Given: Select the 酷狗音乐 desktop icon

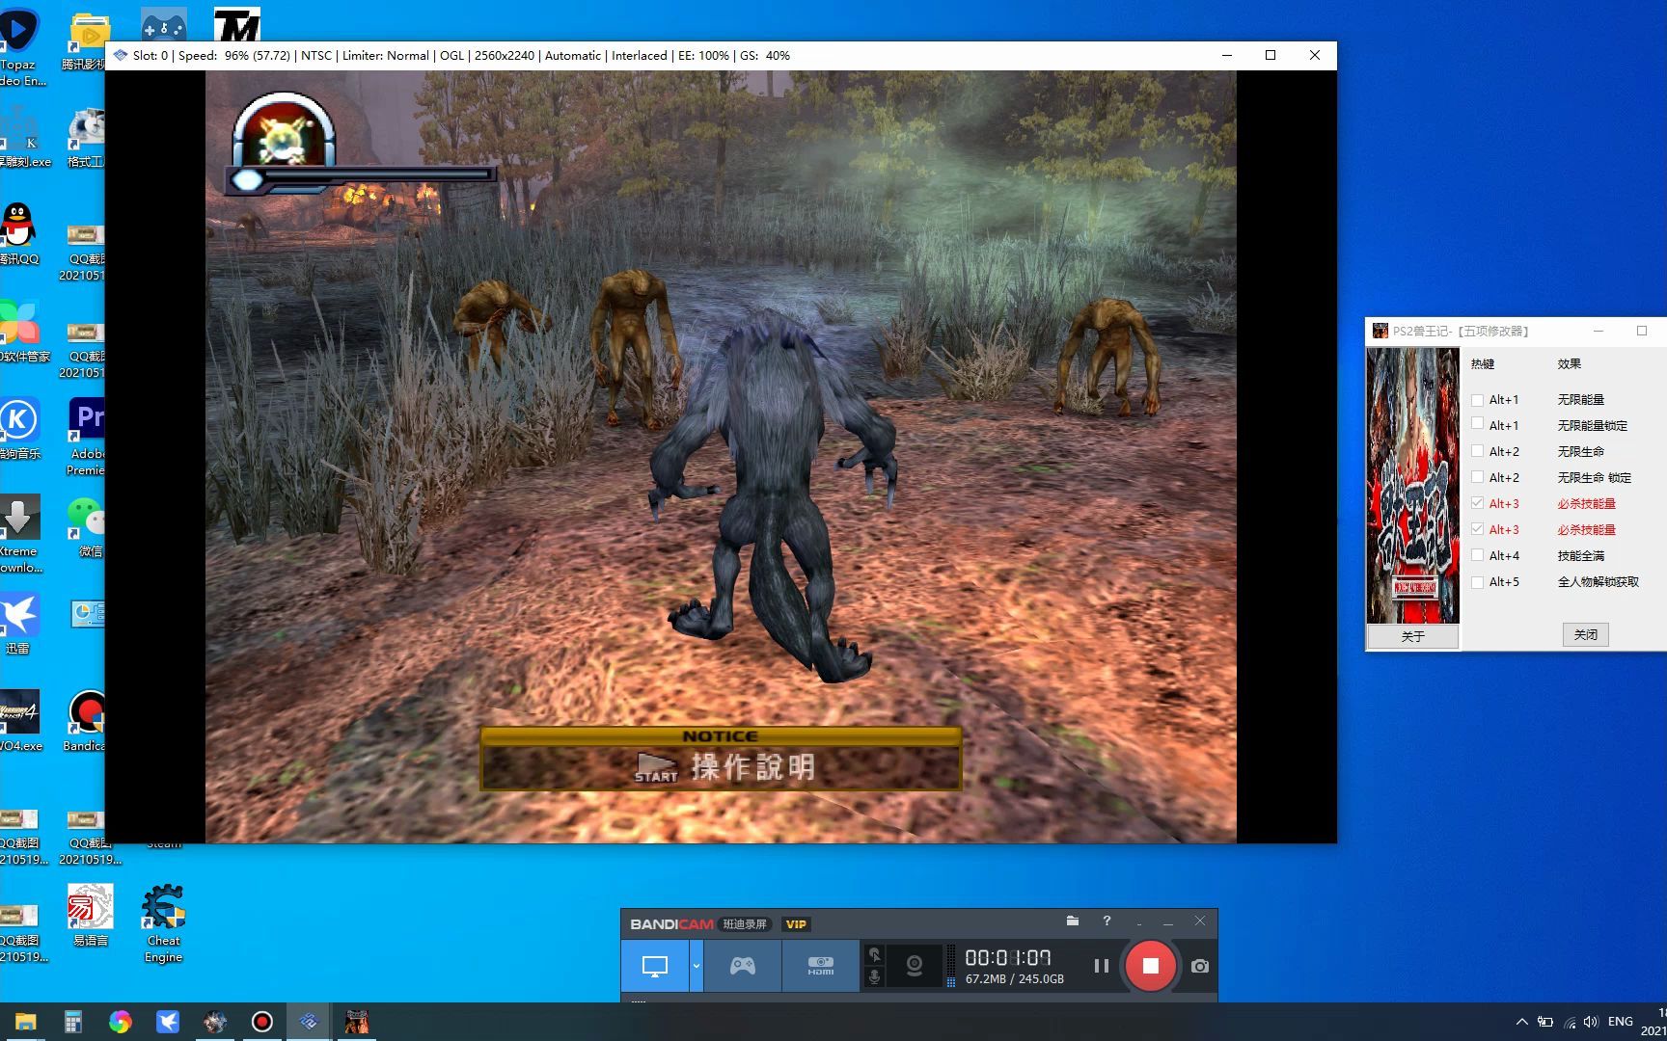Looking at the screenshot, I should point(19,428).
